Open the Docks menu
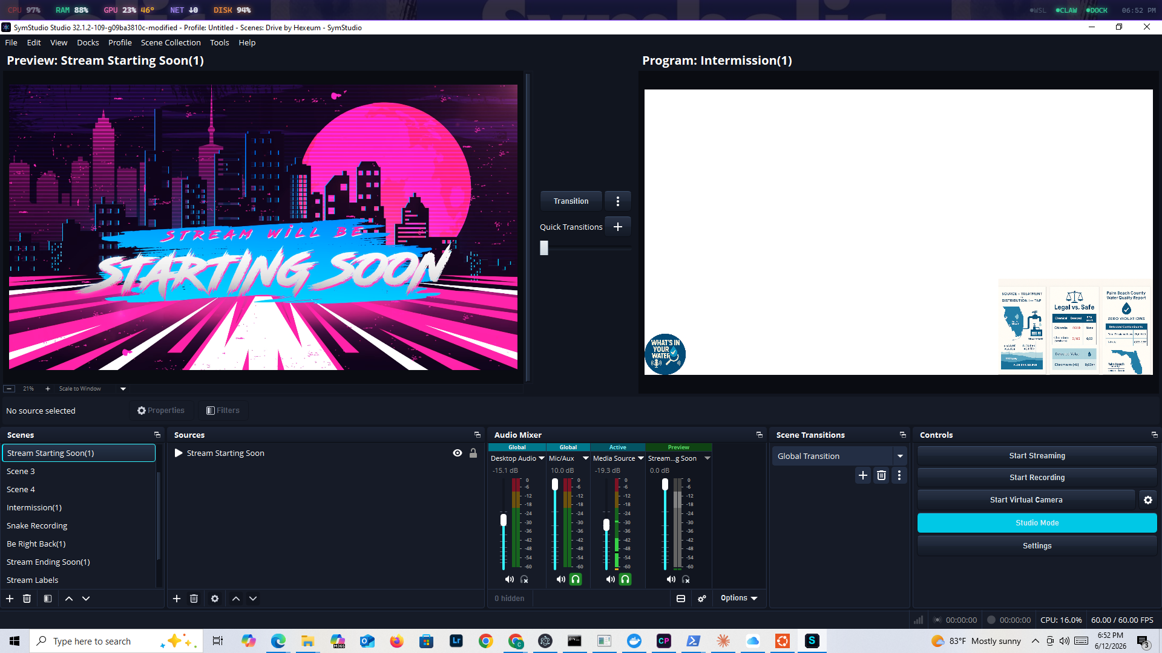Image resolution: width=1162 pixels, height=653 pixels. pos(88,43)
